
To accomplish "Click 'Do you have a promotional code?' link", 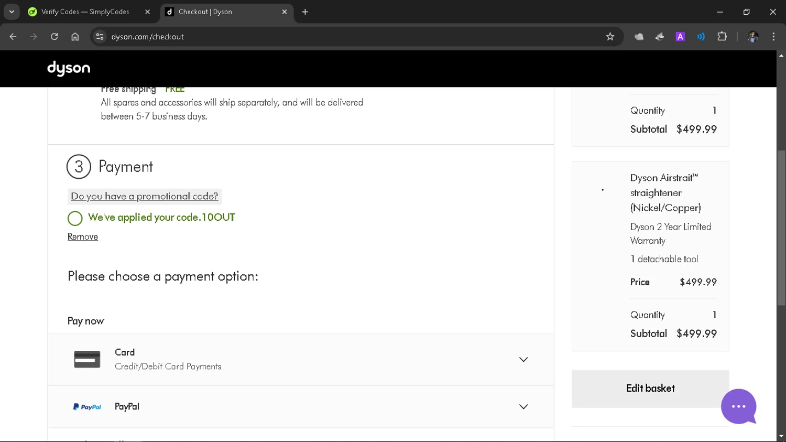I will click(144, 196).
